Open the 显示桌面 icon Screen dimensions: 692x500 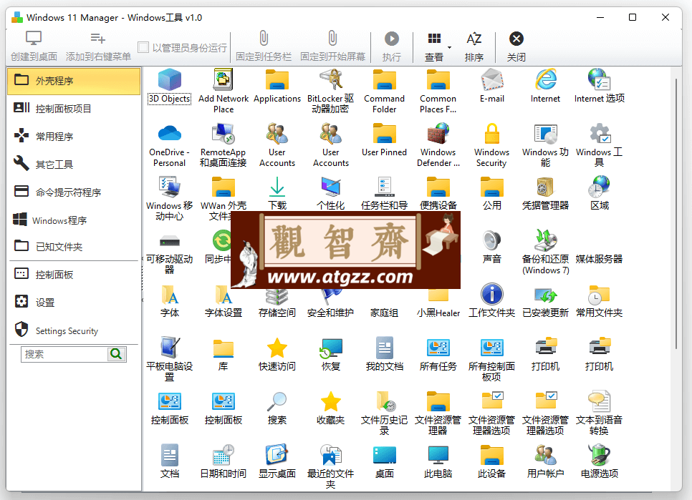click(277, 455)
